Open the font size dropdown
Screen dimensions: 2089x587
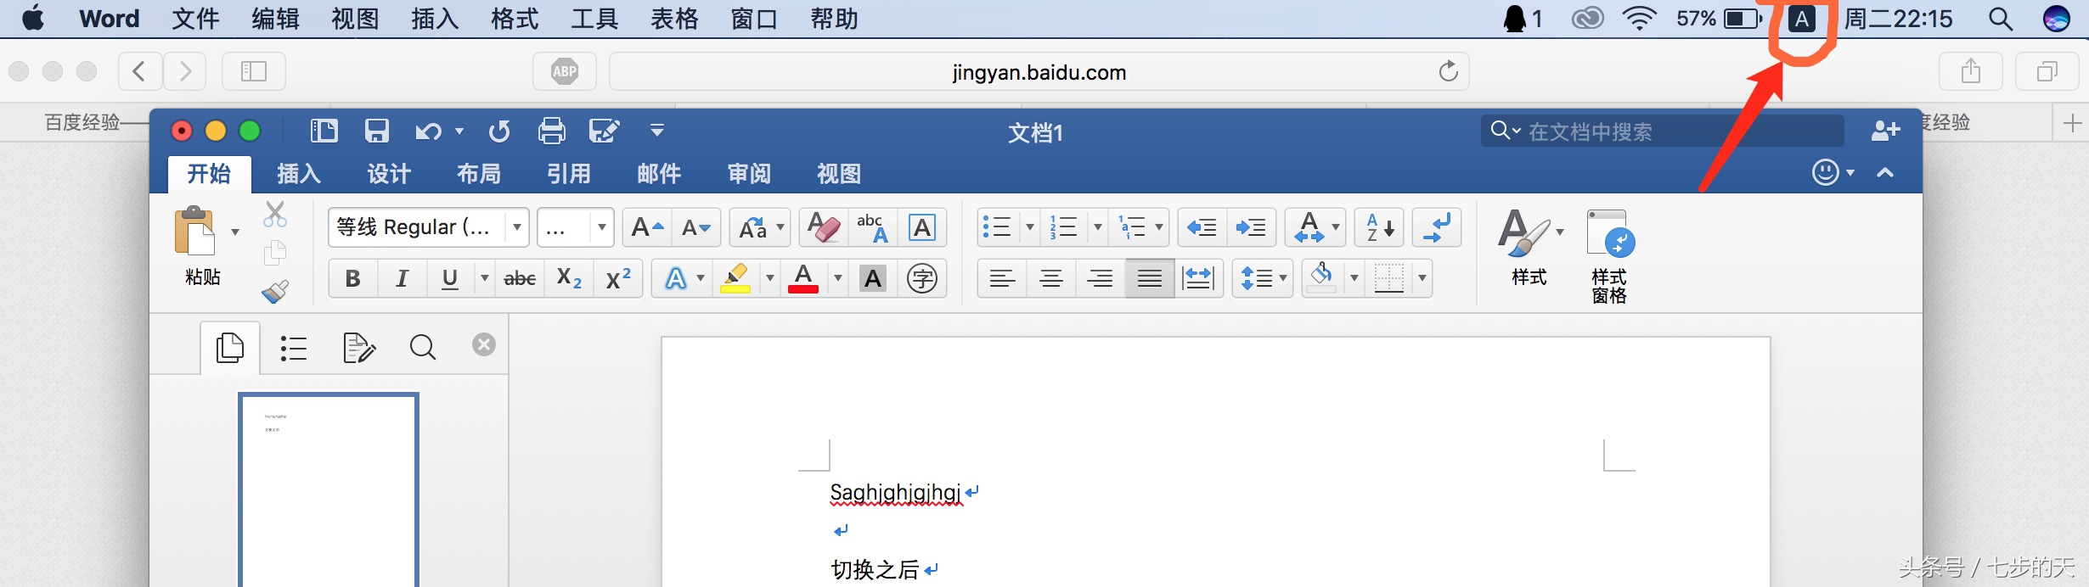601,227
